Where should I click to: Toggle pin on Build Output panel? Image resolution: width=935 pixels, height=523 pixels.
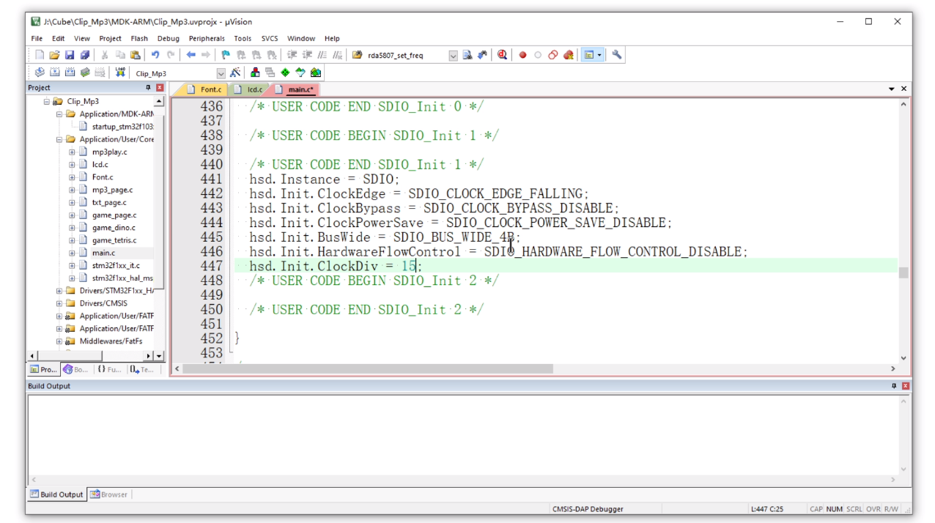[893, 386]
